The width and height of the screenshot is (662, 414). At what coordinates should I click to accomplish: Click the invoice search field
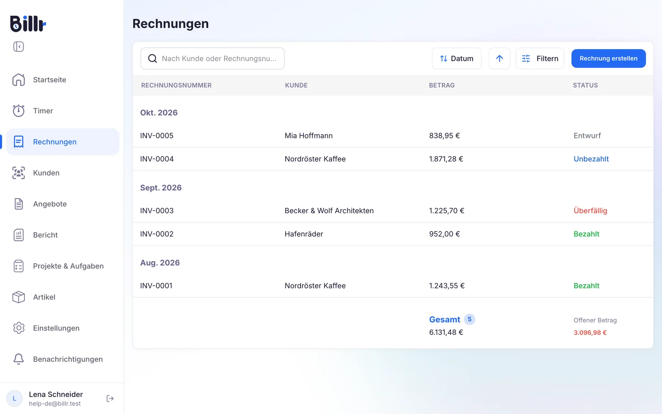[212, 58]
